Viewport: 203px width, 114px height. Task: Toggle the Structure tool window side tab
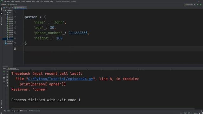click(x=1, y=21)
